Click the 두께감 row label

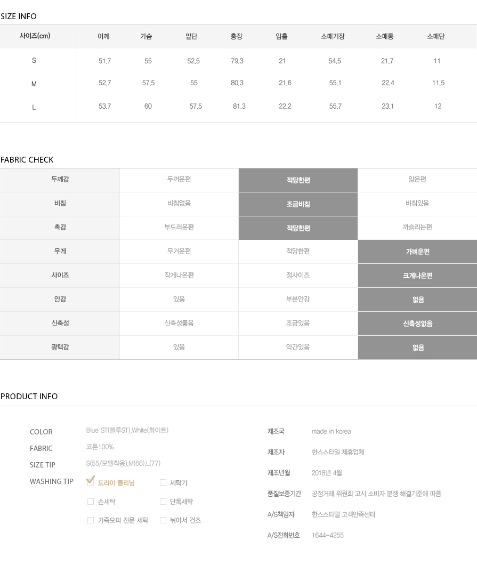click(60, 179)
